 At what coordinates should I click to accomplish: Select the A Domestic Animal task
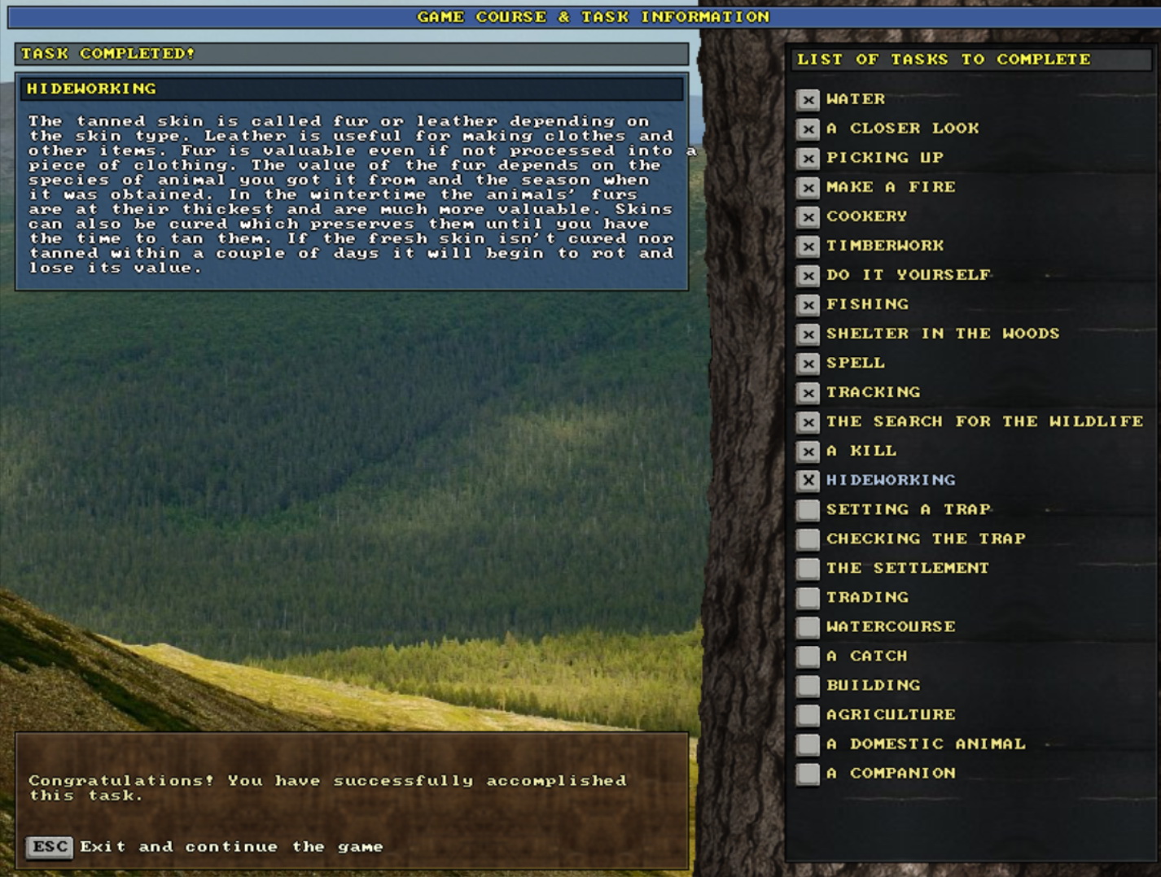tap(925, 744)
